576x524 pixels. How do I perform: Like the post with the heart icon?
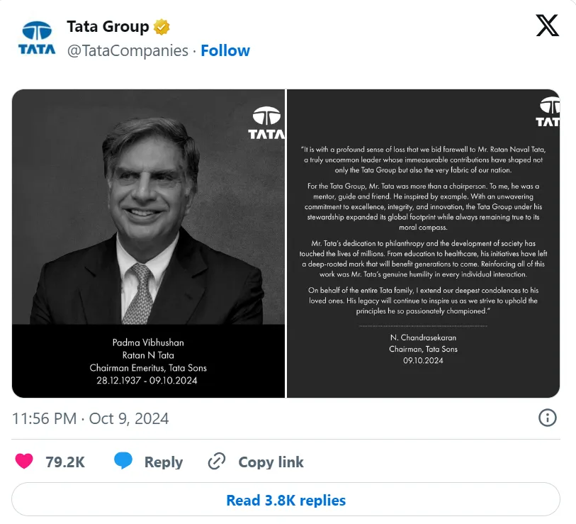pos(24,462)
